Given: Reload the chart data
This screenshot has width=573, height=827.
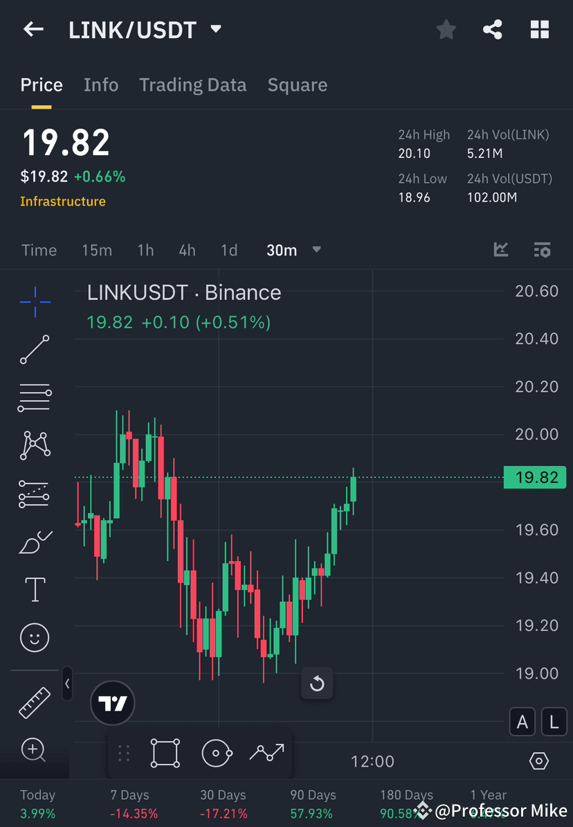Looking at the screenshot, I should pos(317,683).
